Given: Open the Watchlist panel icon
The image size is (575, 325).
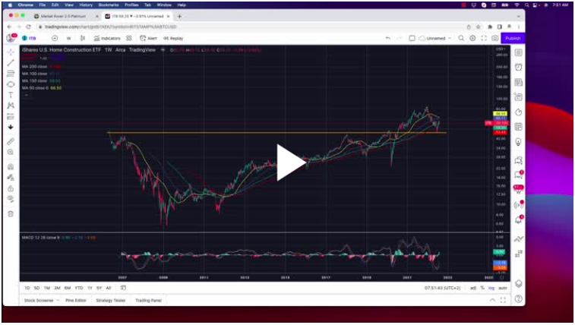Looking at the screenshot, I should 518,52.
